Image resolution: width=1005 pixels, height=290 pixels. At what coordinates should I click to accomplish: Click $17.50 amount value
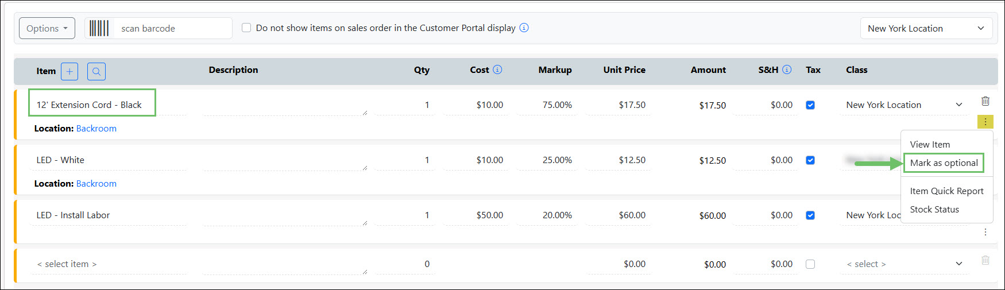coord(712,106)
